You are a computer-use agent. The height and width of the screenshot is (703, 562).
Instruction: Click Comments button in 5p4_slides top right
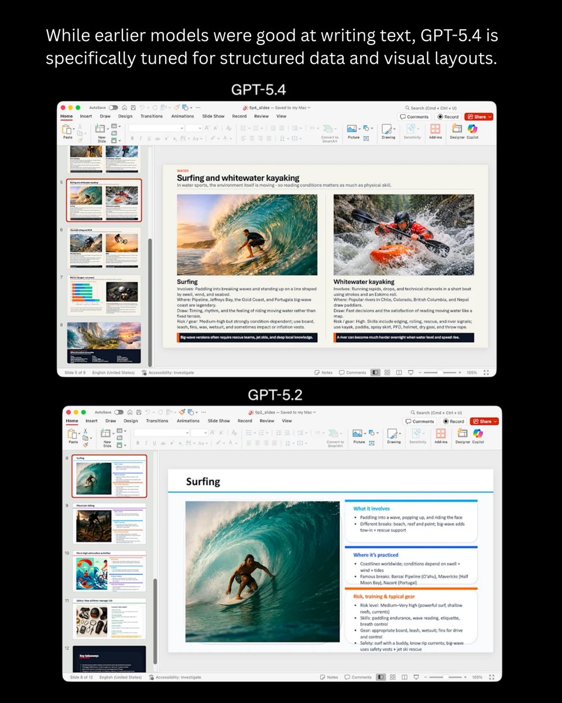[414, 117]
